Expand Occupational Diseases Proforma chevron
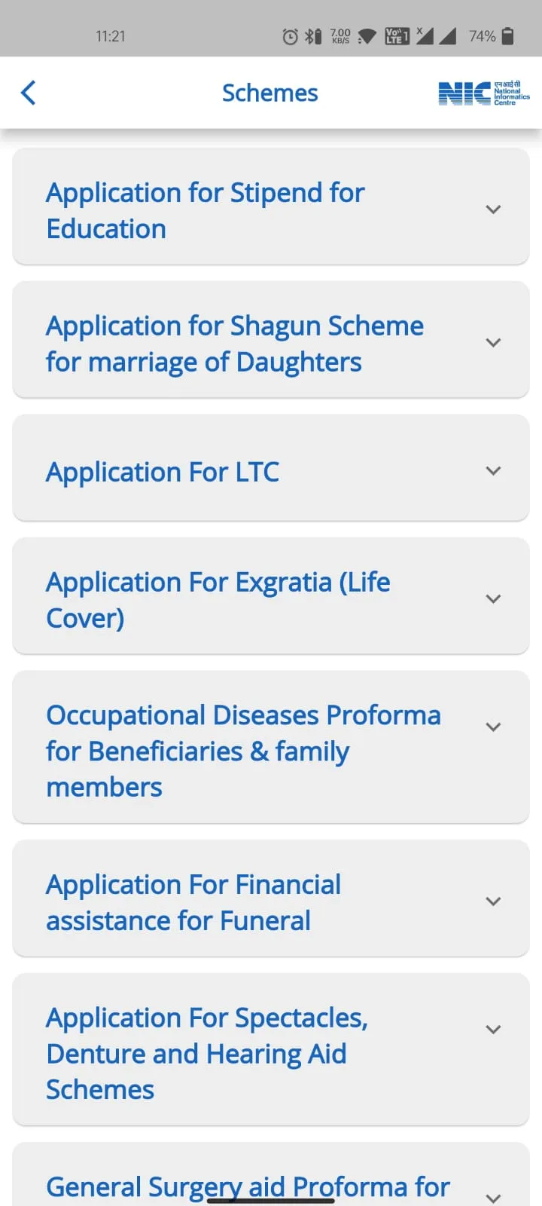This screenshot has height=1206, width=542. pyautogui.click(x=493, y=727)
